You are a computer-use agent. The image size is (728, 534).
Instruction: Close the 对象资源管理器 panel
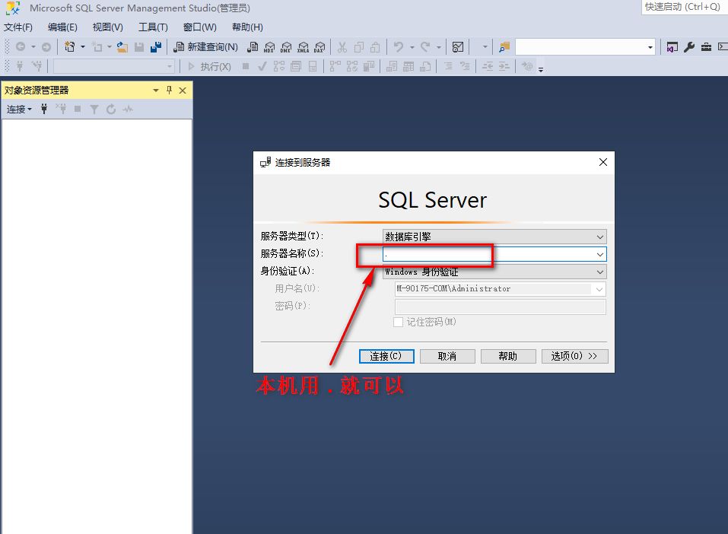click(x=183, y=90)
